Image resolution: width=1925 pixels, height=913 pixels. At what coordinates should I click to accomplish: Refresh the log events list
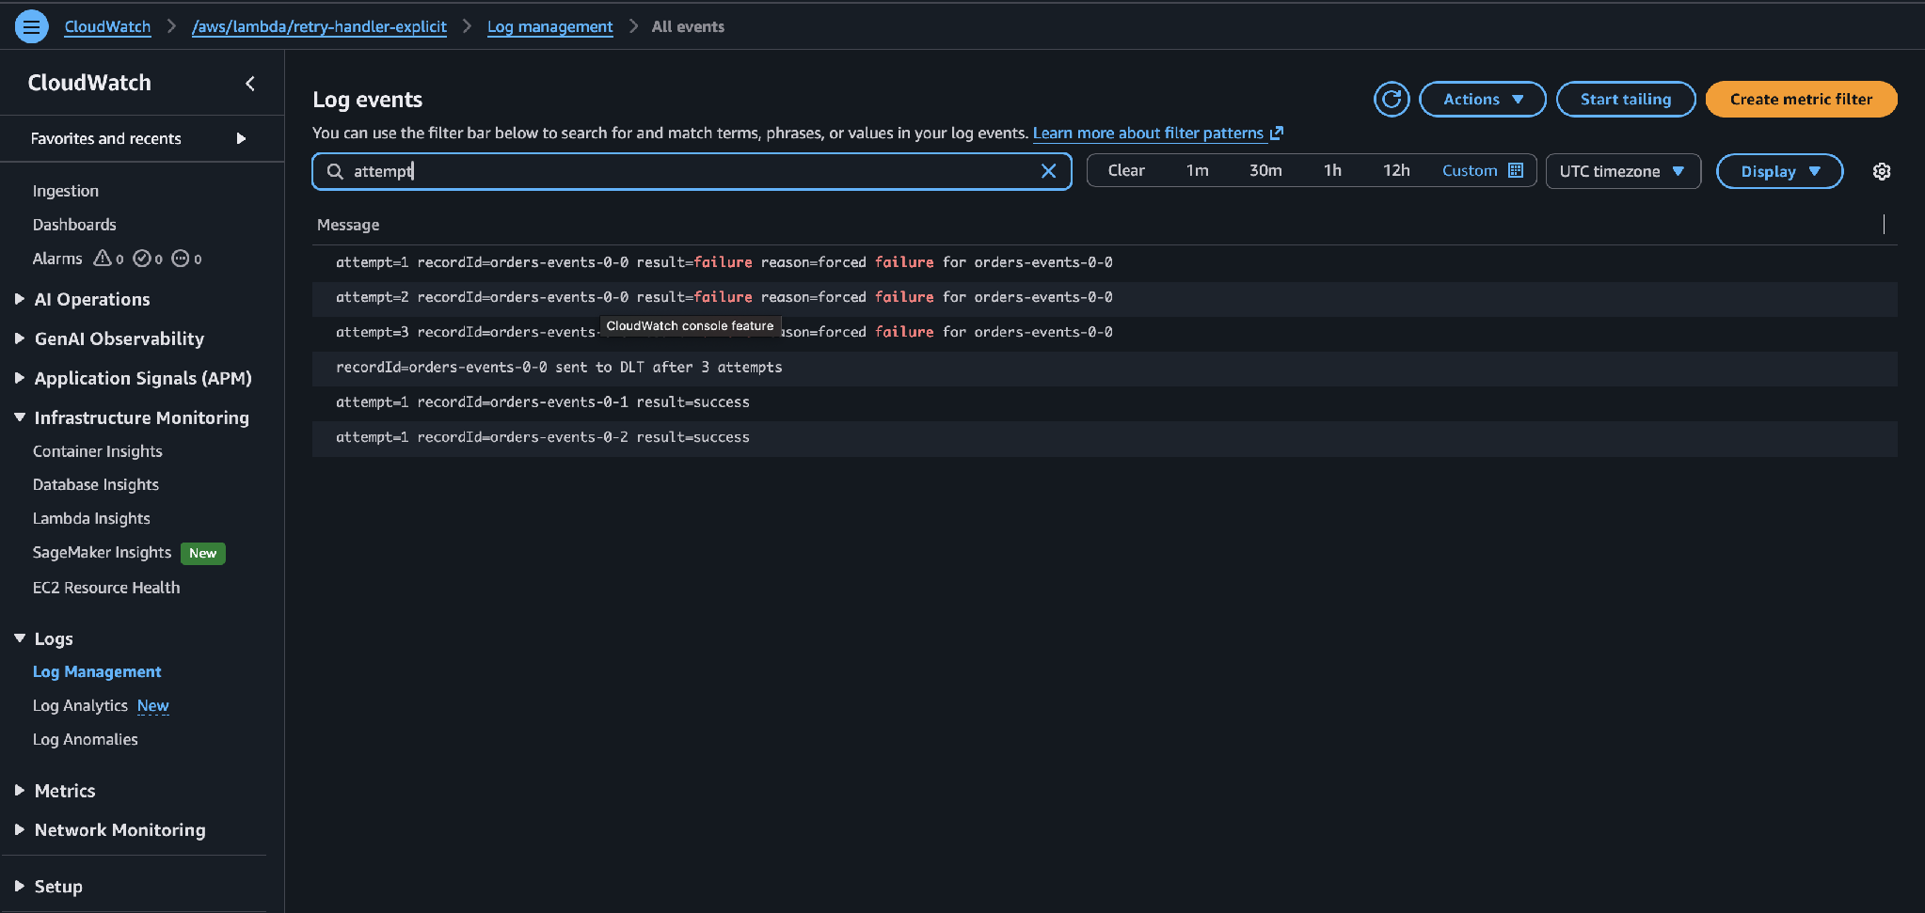(x=1392, y=99)
